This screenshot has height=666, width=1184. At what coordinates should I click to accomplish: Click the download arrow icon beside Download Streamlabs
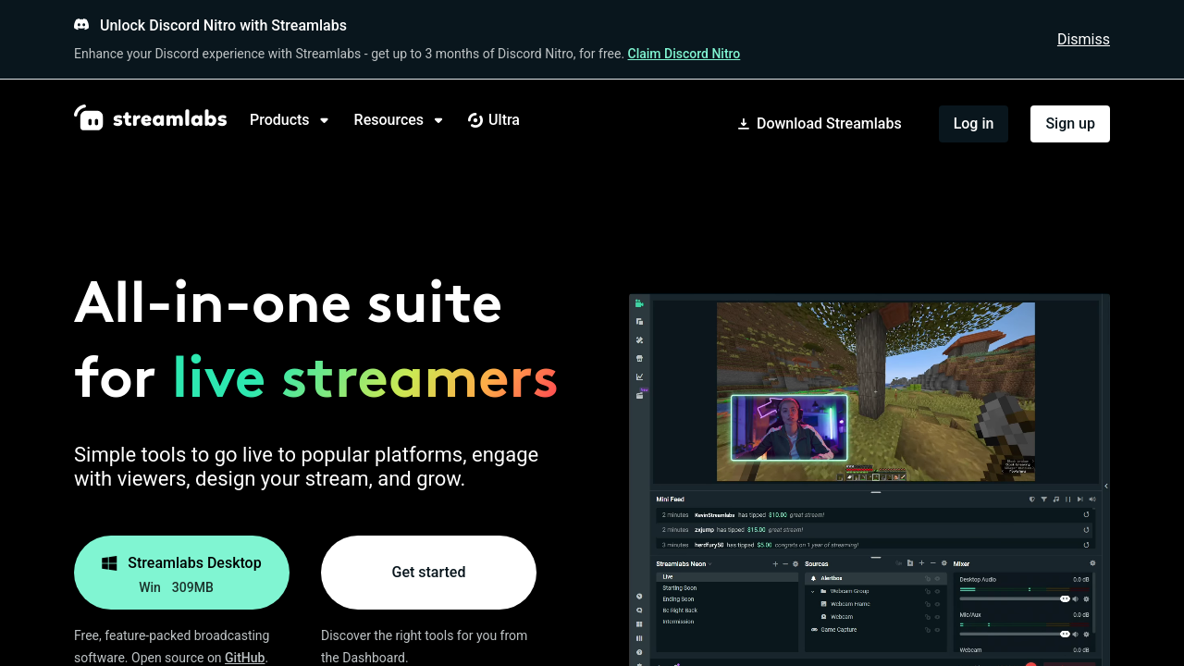pos(743,124)
